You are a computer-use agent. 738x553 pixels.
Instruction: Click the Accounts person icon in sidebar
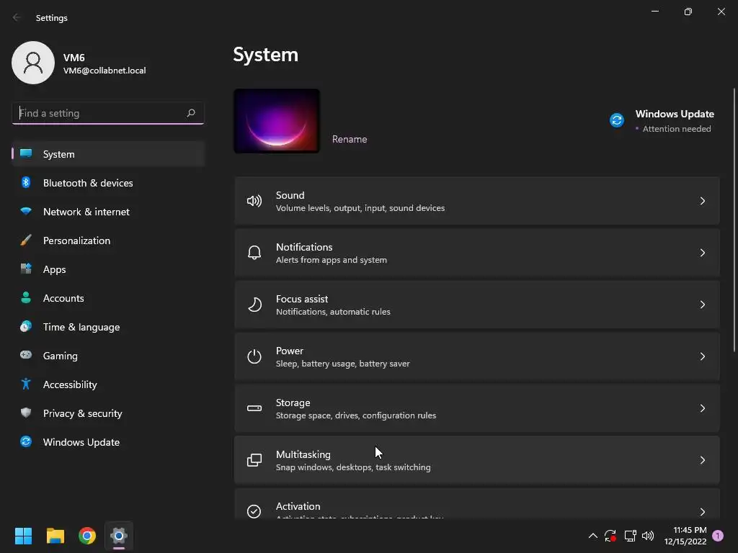click(x=26, y=297)
